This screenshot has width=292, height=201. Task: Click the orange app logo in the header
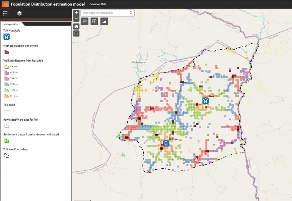pyautogui.click(x=5, y=4)
